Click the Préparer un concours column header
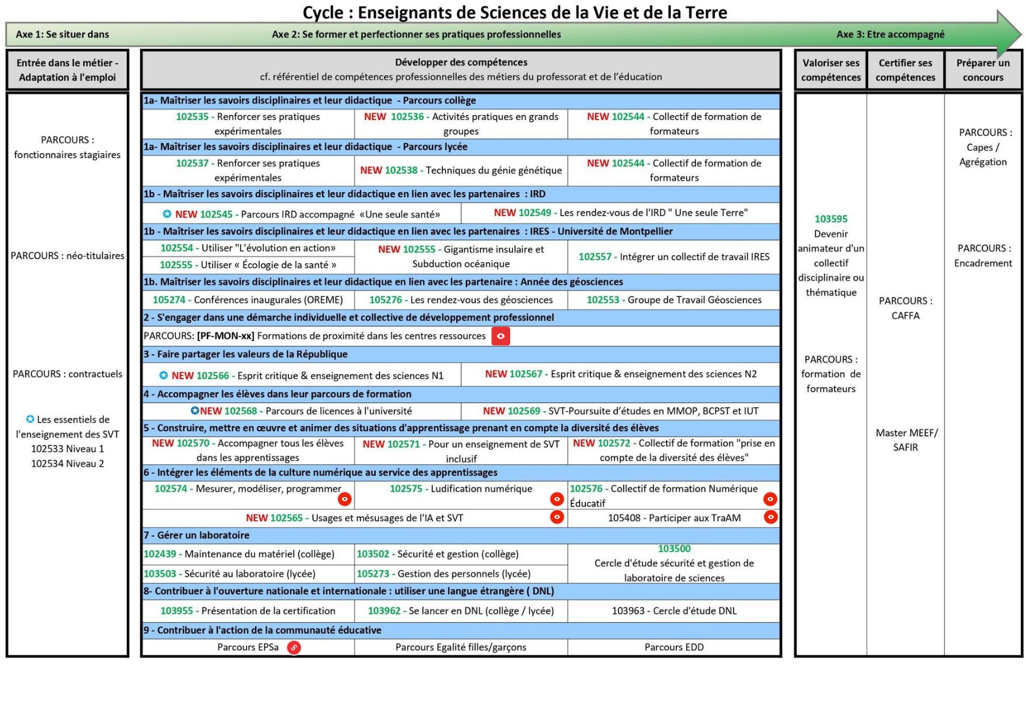 pos(982,70)
